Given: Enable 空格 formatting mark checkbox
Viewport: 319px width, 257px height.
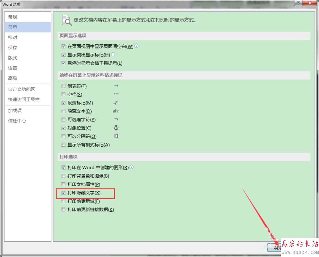Looking at the screenshot, I should pyautogui.click(x=63, y=94).
